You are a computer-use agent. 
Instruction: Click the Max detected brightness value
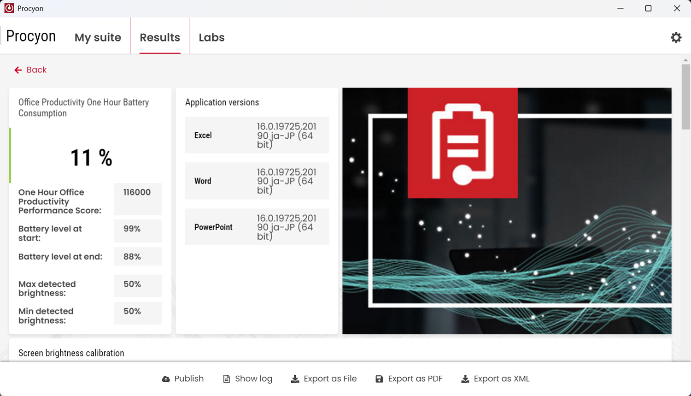coord(132,284)
